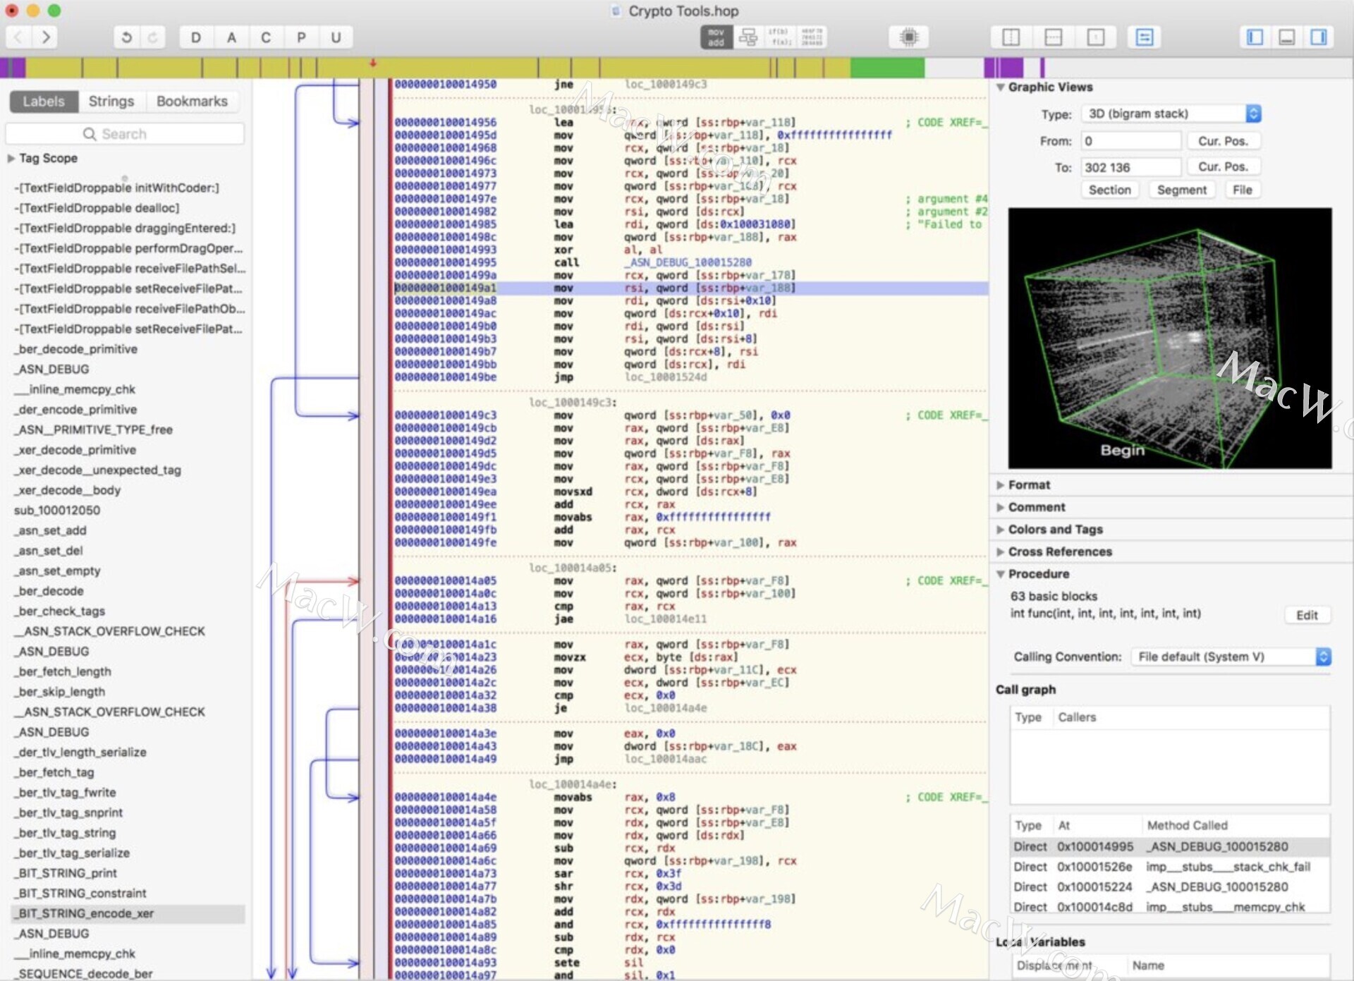Switch to the Labels tab

44,102
